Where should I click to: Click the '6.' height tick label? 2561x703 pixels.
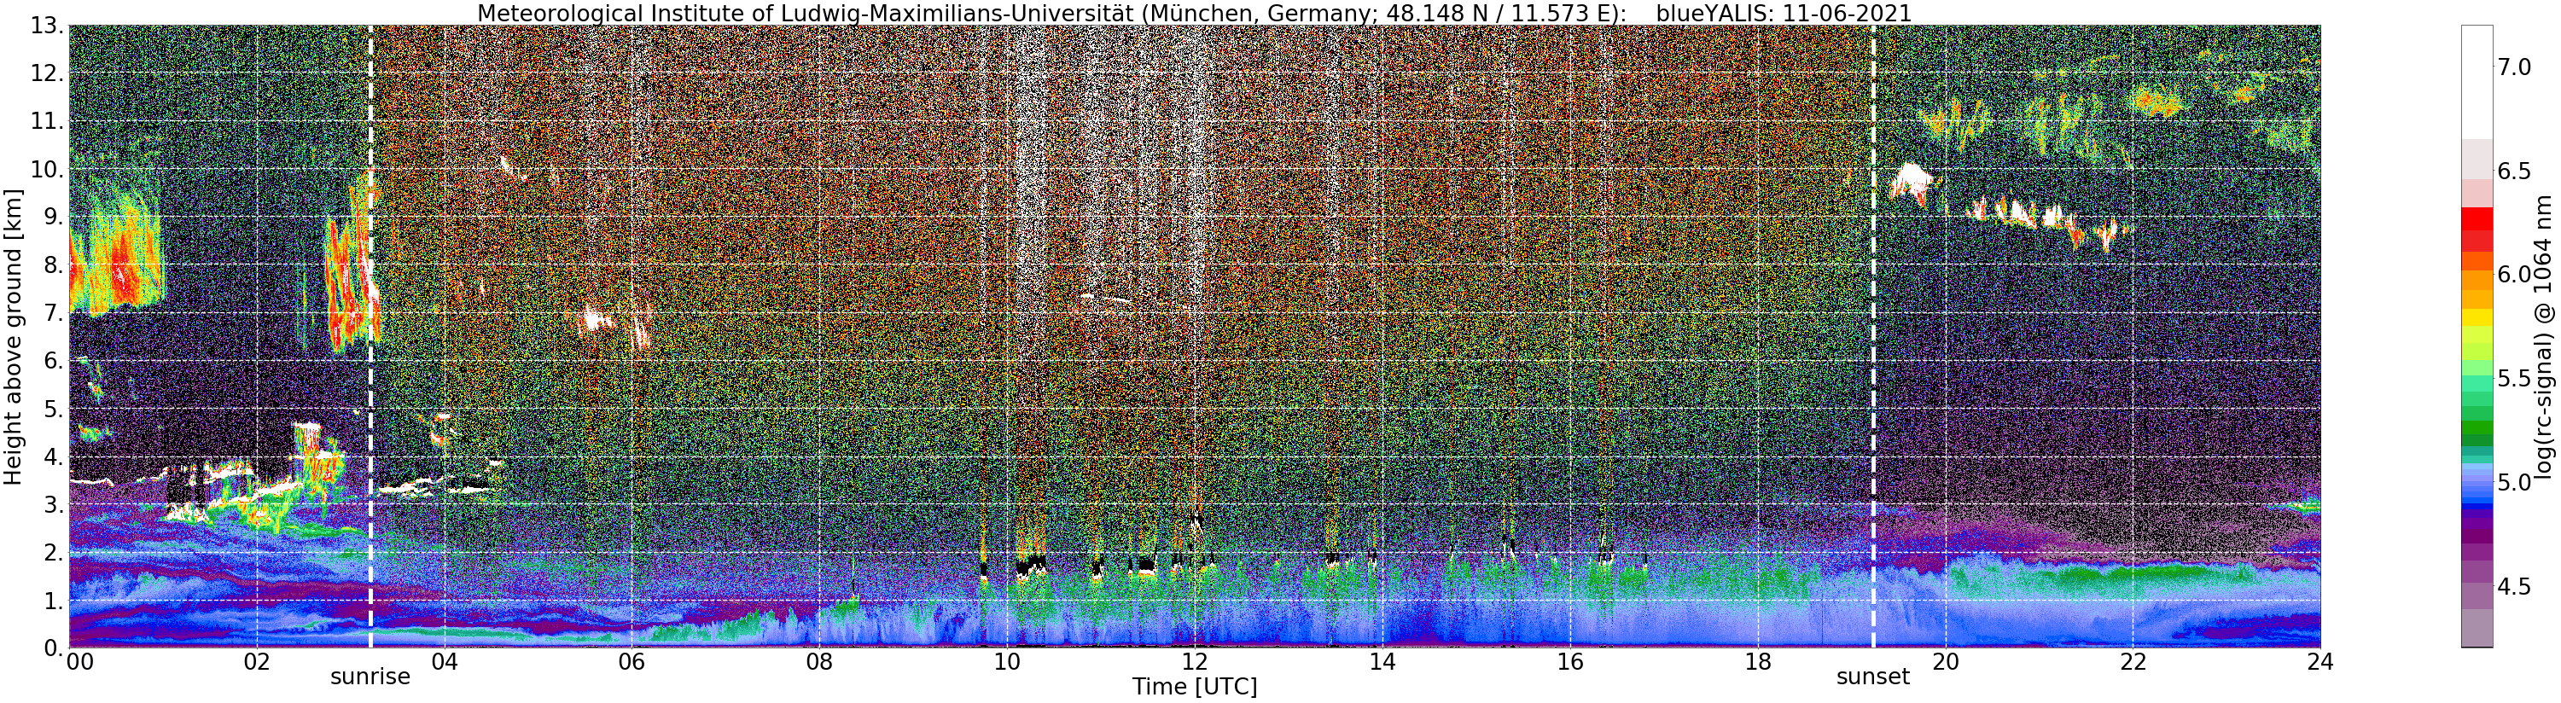tap(54, 361)
